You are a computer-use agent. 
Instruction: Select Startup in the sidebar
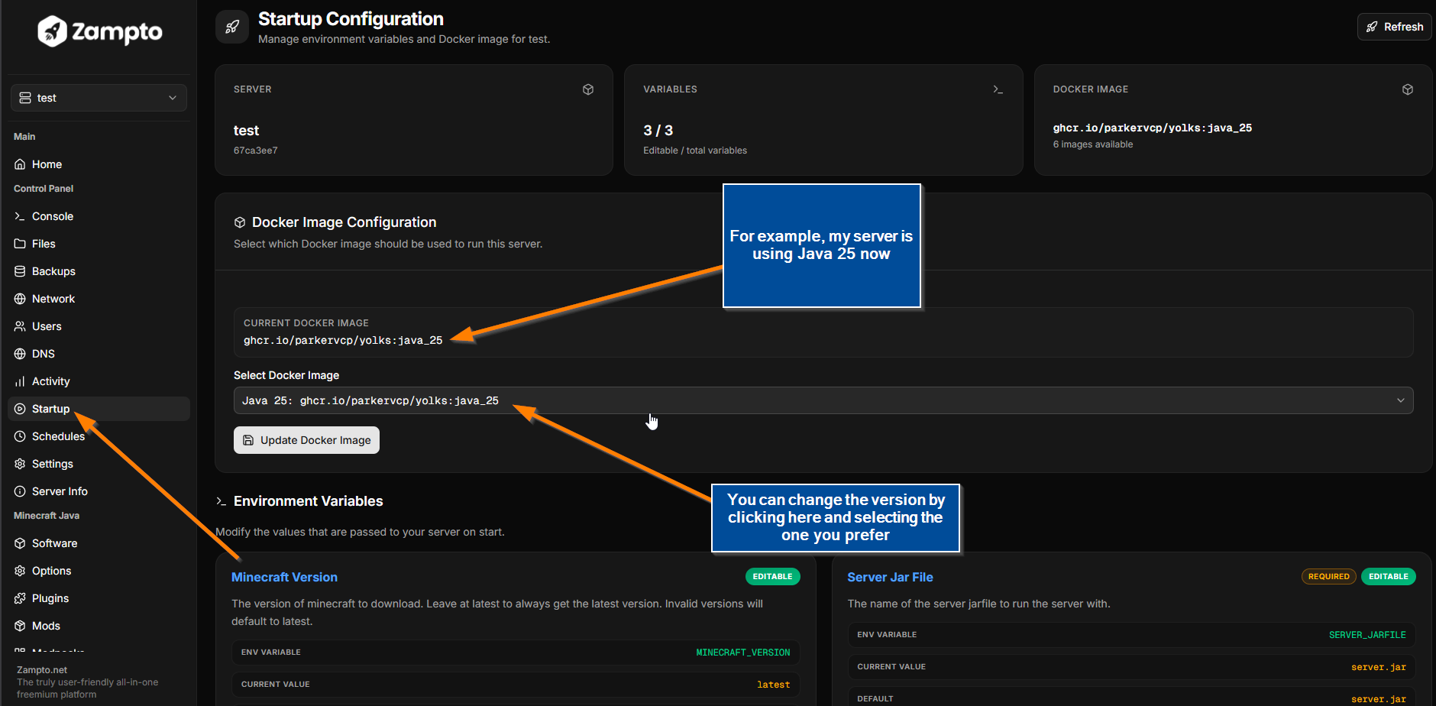[x=99, y=409]
